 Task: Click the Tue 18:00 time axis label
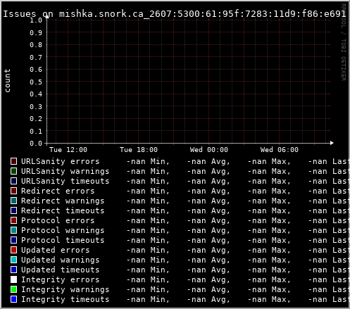139,150
